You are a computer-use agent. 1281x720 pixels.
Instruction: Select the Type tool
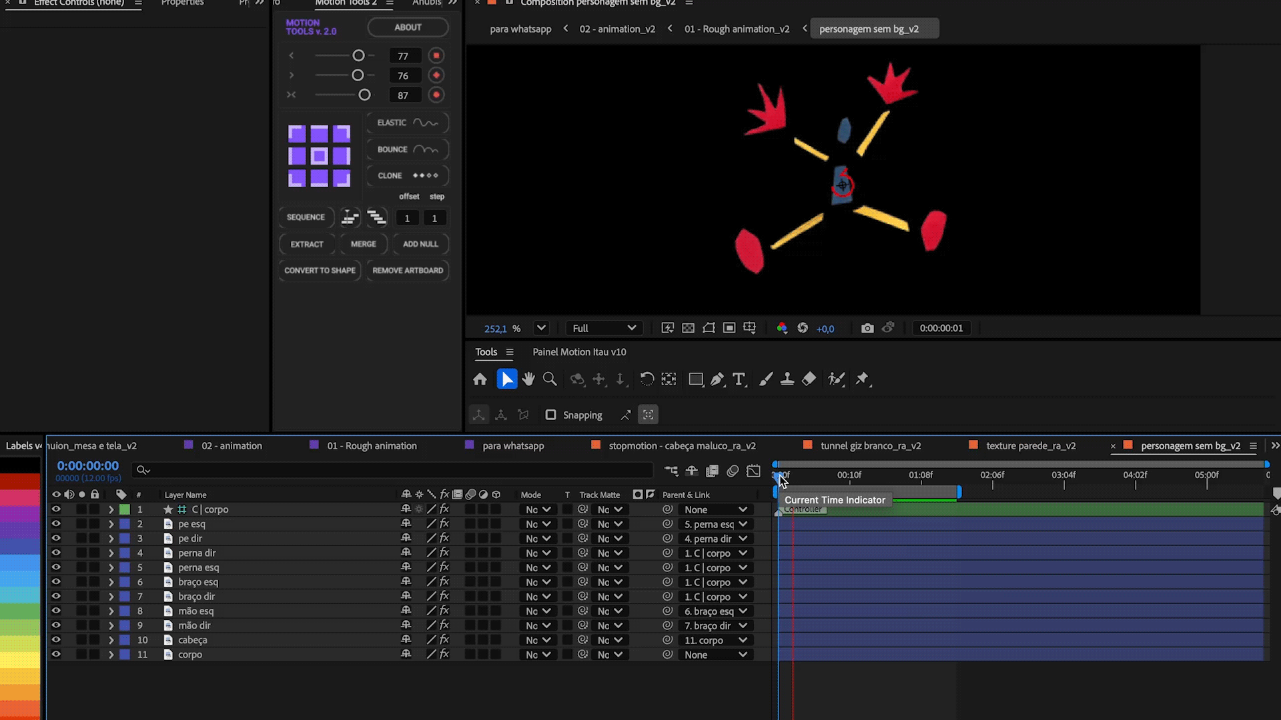(739, 379)
